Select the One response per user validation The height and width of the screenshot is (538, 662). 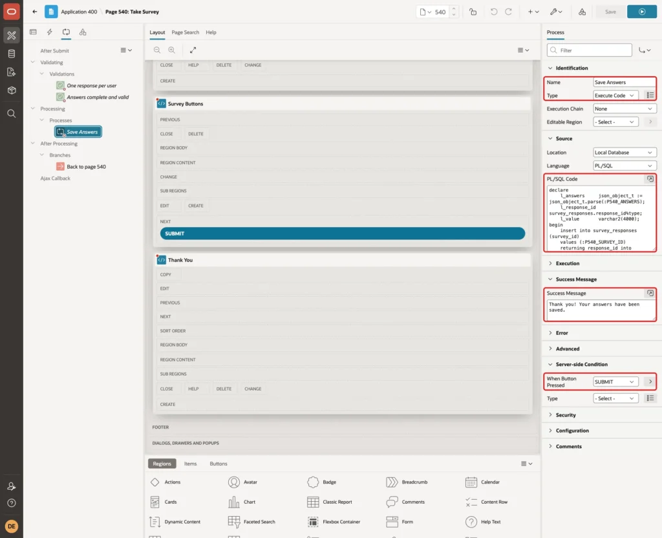click(x=87, y=85)
